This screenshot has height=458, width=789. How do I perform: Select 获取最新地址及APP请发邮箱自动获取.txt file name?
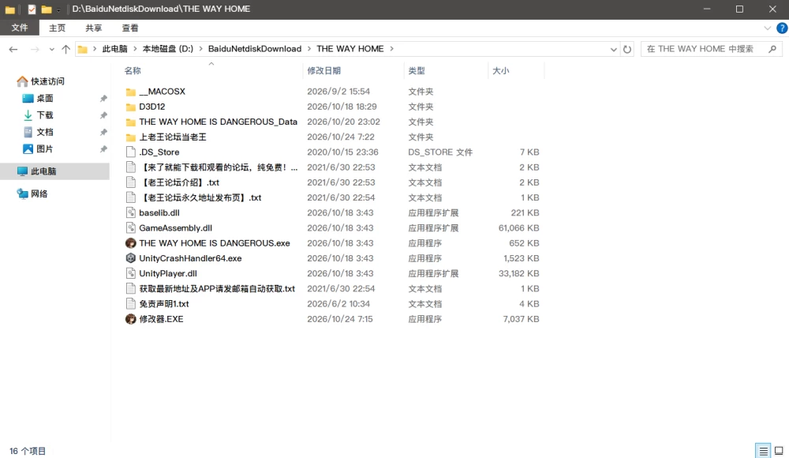click(x=217, y=289)
